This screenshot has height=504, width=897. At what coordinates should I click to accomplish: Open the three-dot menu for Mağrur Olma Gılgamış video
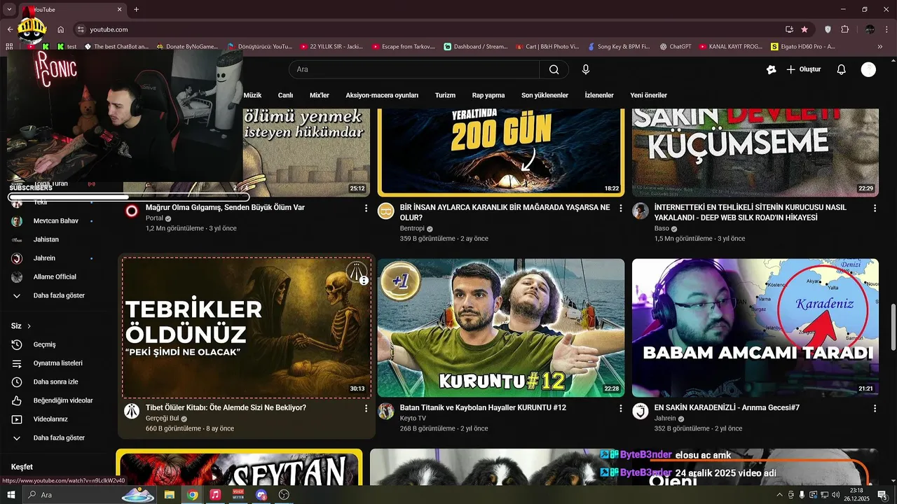[366, 208]
